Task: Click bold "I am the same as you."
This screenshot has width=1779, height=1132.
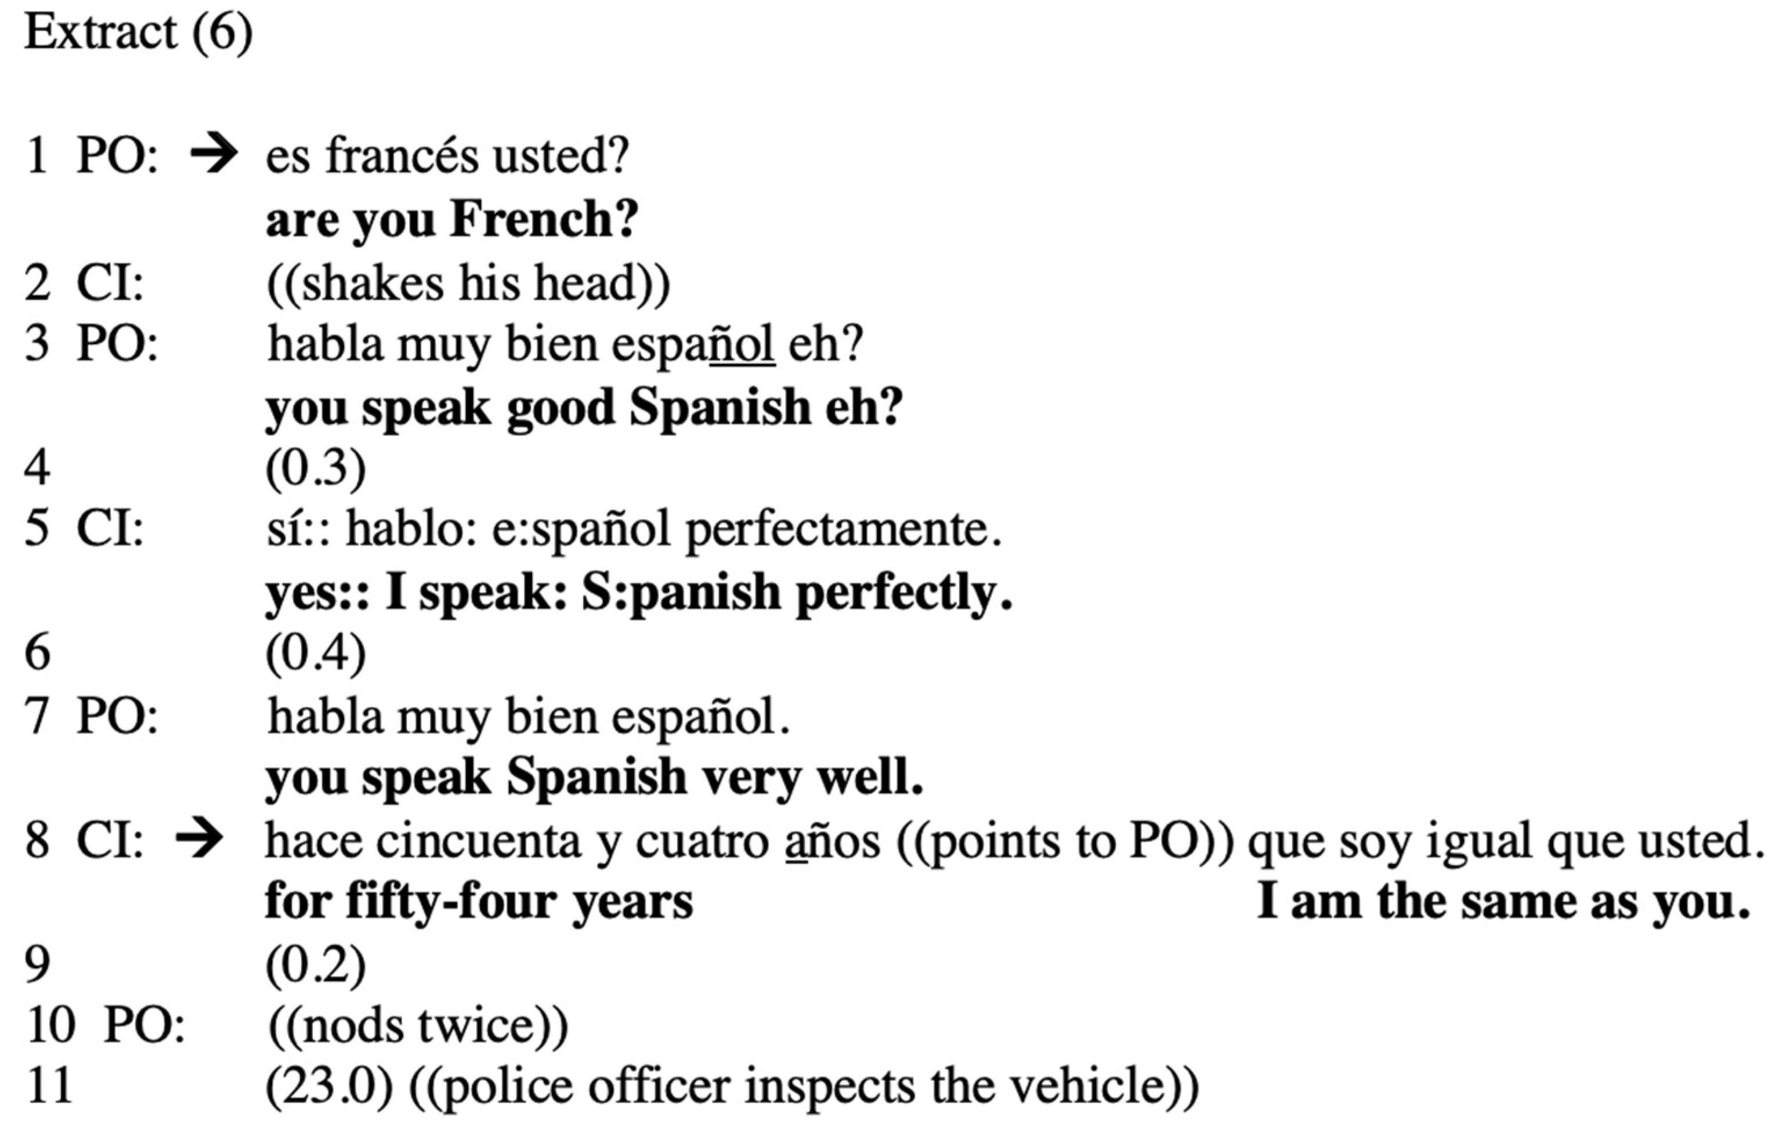Action: [x=1503, y=902]
